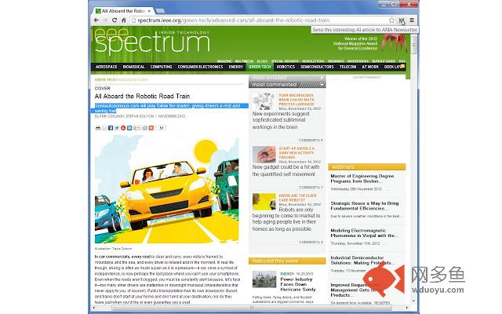
Task: Open the ROBOTICS nav section
Action: pyautogui.click(x=286, y=67)
